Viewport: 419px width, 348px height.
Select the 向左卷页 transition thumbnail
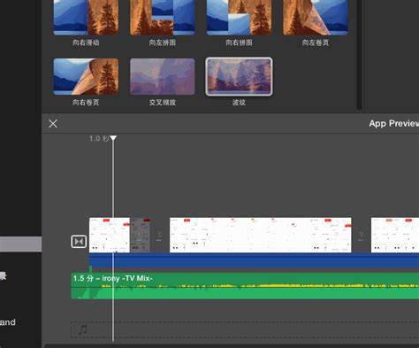[316, 17]
